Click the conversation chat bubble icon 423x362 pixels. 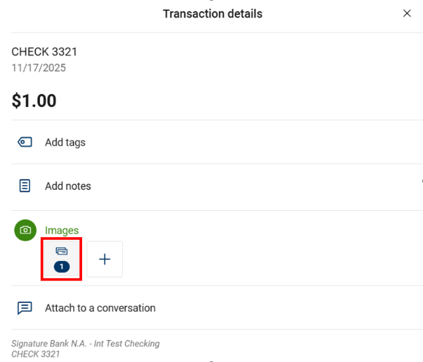click(x=25, y=308)
